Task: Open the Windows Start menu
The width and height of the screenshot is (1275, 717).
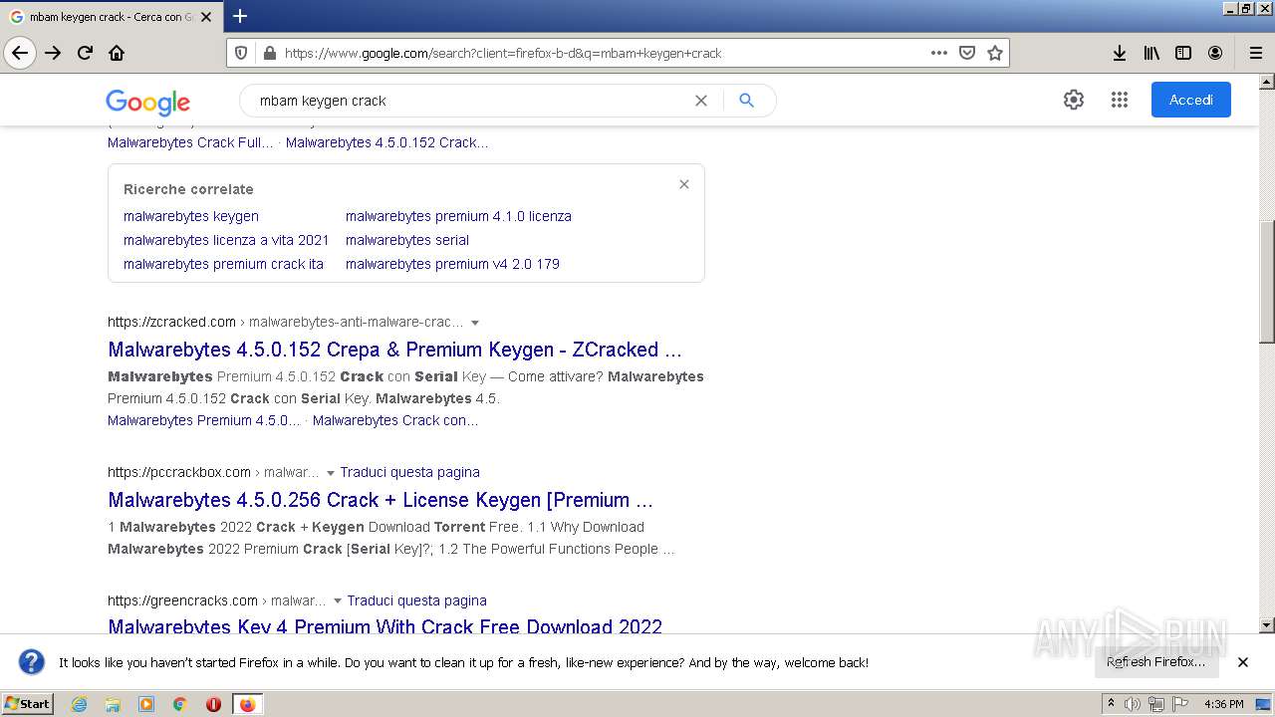Action: point(28,703)
